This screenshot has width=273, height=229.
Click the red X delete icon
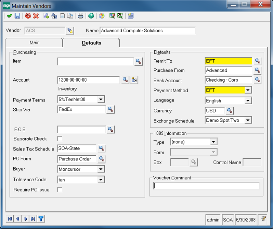pos(36,16)
